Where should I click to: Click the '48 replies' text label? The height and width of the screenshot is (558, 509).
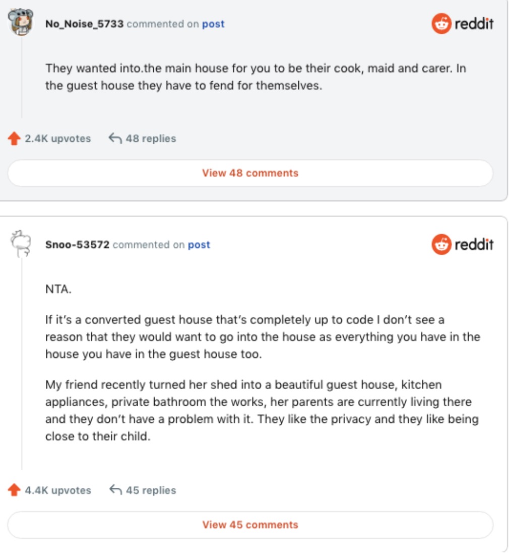coord(151,138)
